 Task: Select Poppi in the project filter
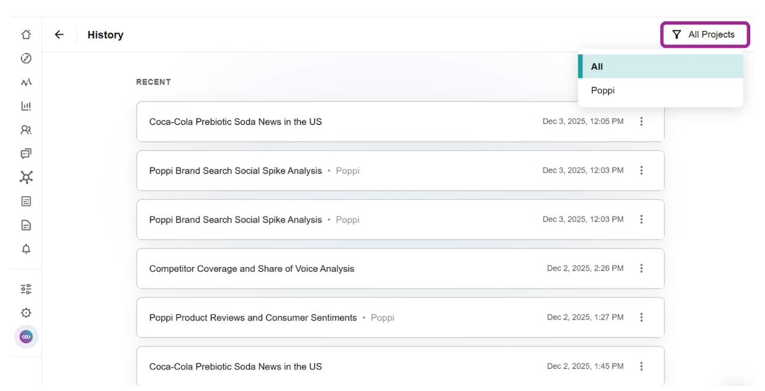click(661, 91)
